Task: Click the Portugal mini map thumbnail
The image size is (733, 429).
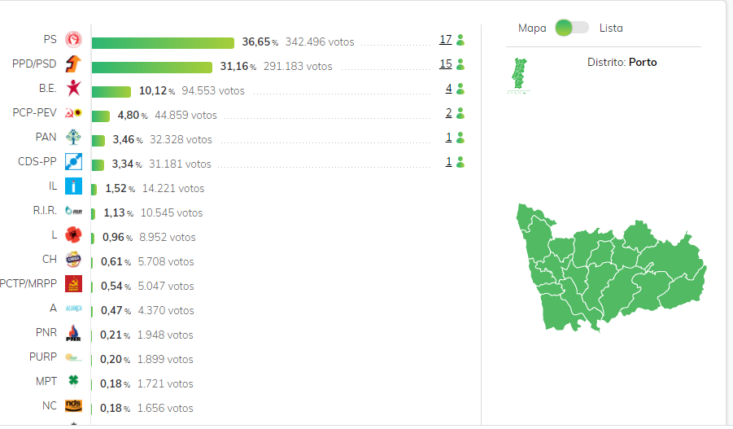Action: point(517,75)
